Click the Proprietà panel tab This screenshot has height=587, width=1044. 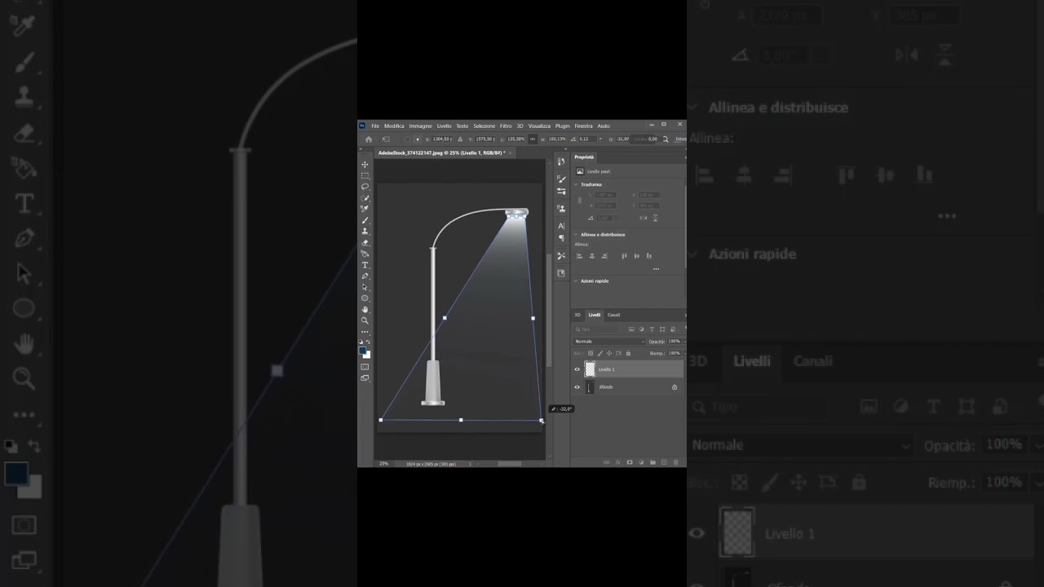pos(584,157)
